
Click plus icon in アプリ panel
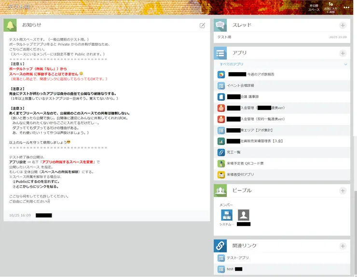pos(343,53)
